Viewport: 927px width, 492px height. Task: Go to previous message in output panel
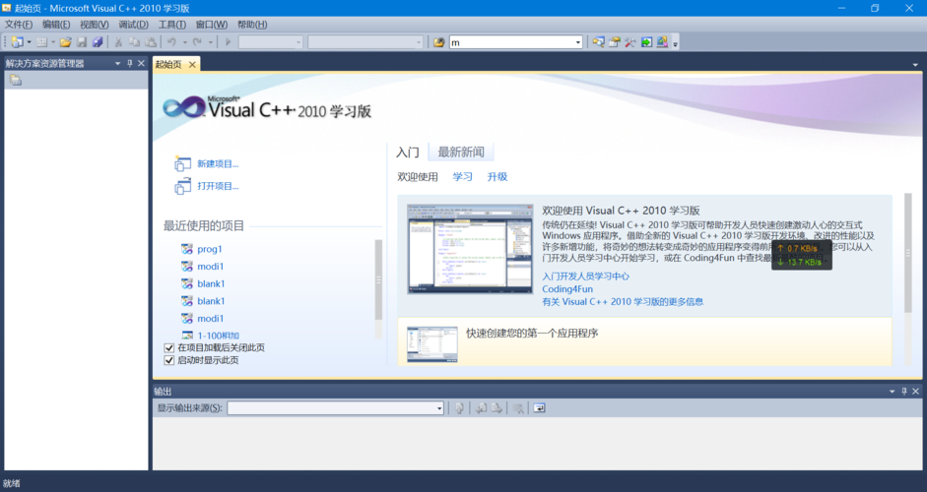coord(482,408)
